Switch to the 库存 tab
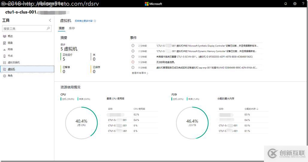 (72, 28)
